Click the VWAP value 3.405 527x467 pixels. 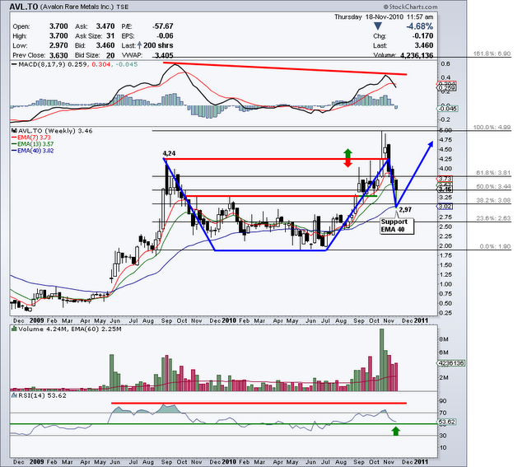[x=164, y=55]
